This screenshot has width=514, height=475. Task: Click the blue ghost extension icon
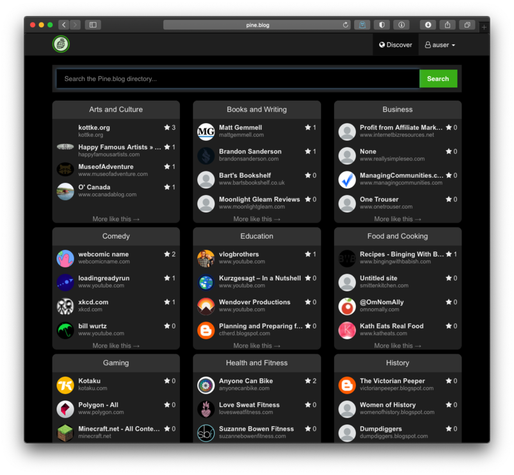pyautogui.click(x=362, y=25)
